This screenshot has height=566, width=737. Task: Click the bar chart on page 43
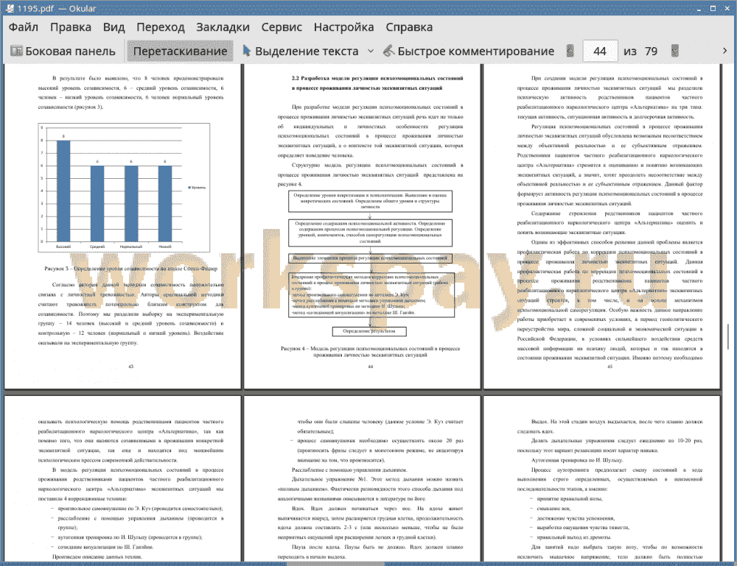(x=124, y=188)
